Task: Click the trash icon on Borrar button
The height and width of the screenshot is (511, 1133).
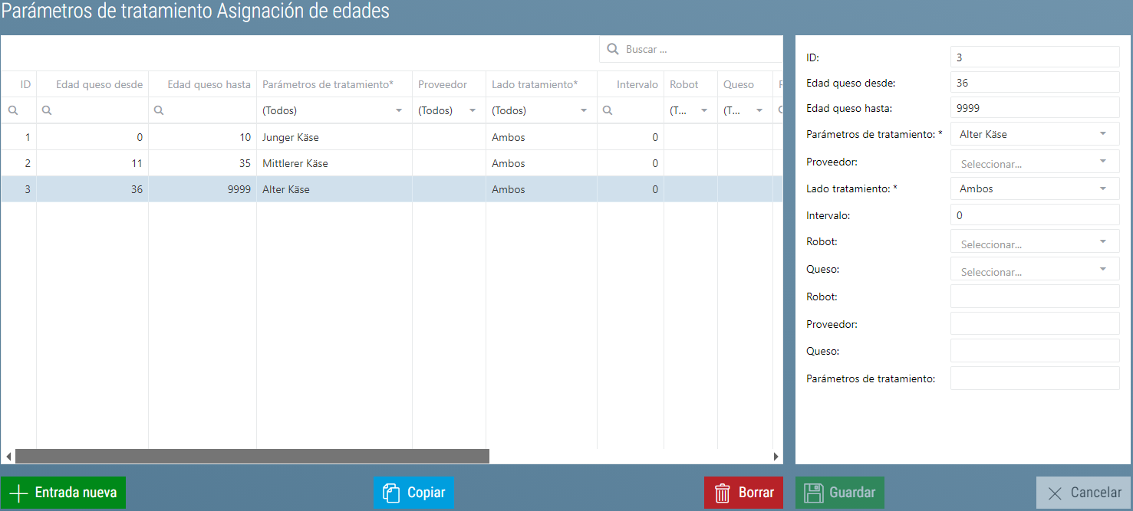Action: click(x=722, y=493)
